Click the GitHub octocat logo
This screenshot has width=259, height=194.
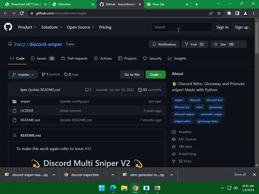8,27
